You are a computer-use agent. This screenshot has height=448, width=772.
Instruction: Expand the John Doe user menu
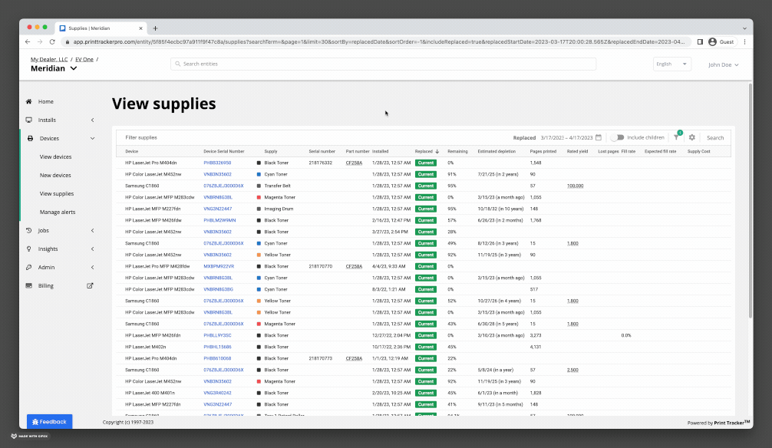(724, 64)
